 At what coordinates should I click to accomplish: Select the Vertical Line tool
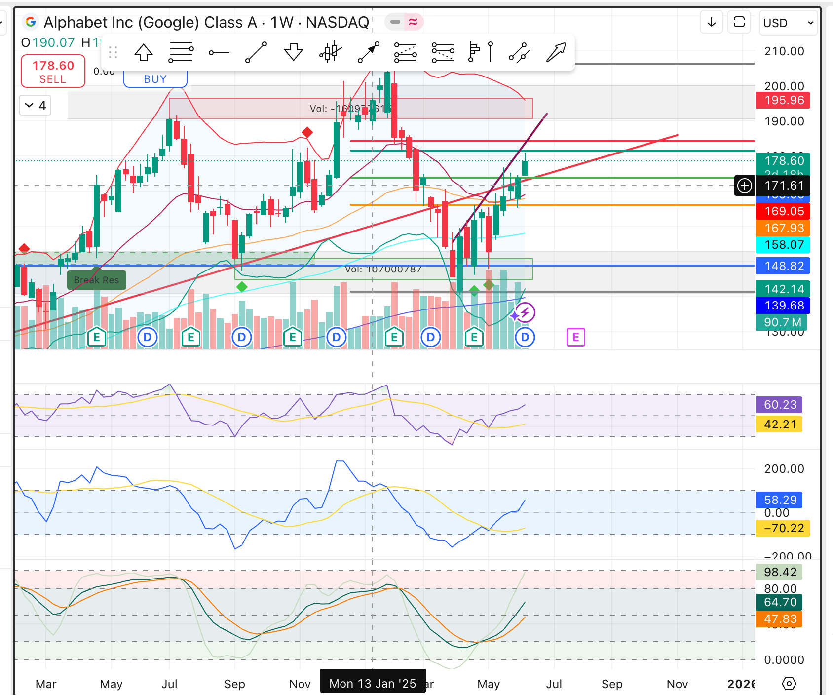(491, 52)
